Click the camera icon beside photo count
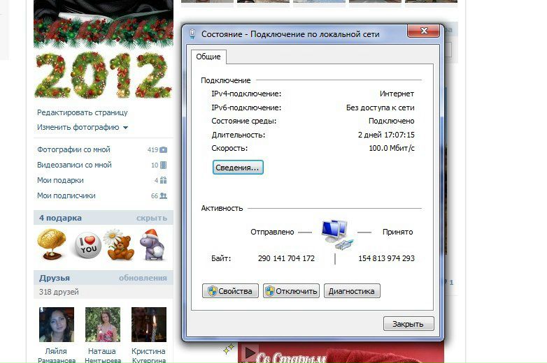The image size is (547, 363). point(163,150)
